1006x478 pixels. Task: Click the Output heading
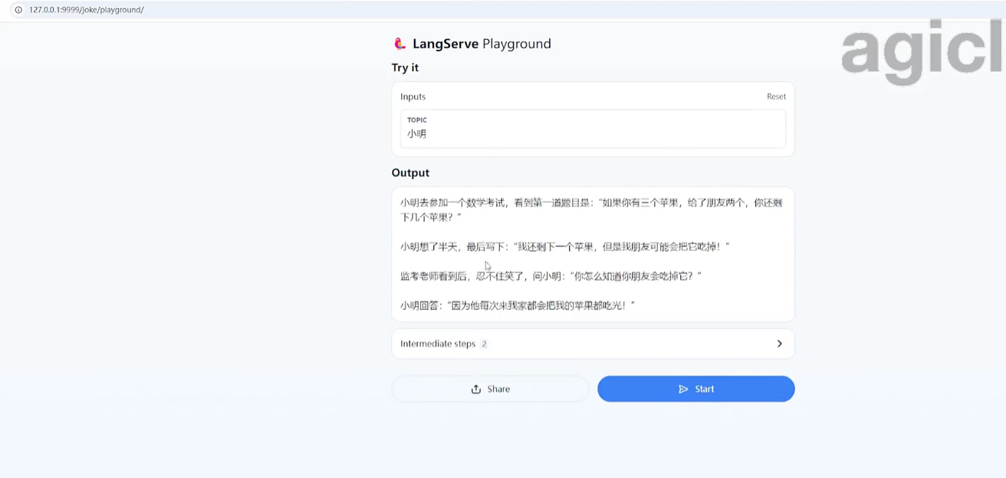(410, 173)
